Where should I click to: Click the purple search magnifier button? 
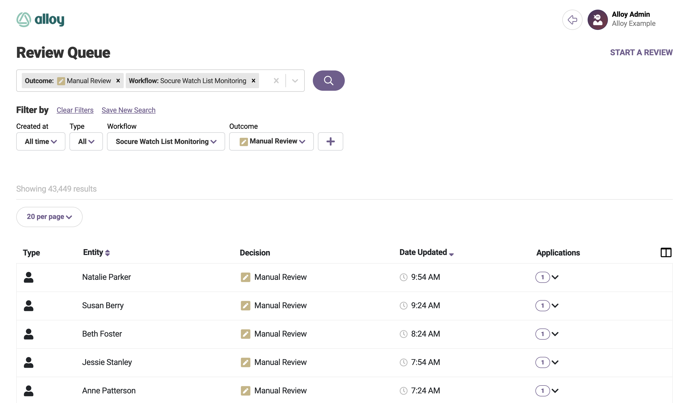point(329,81)
